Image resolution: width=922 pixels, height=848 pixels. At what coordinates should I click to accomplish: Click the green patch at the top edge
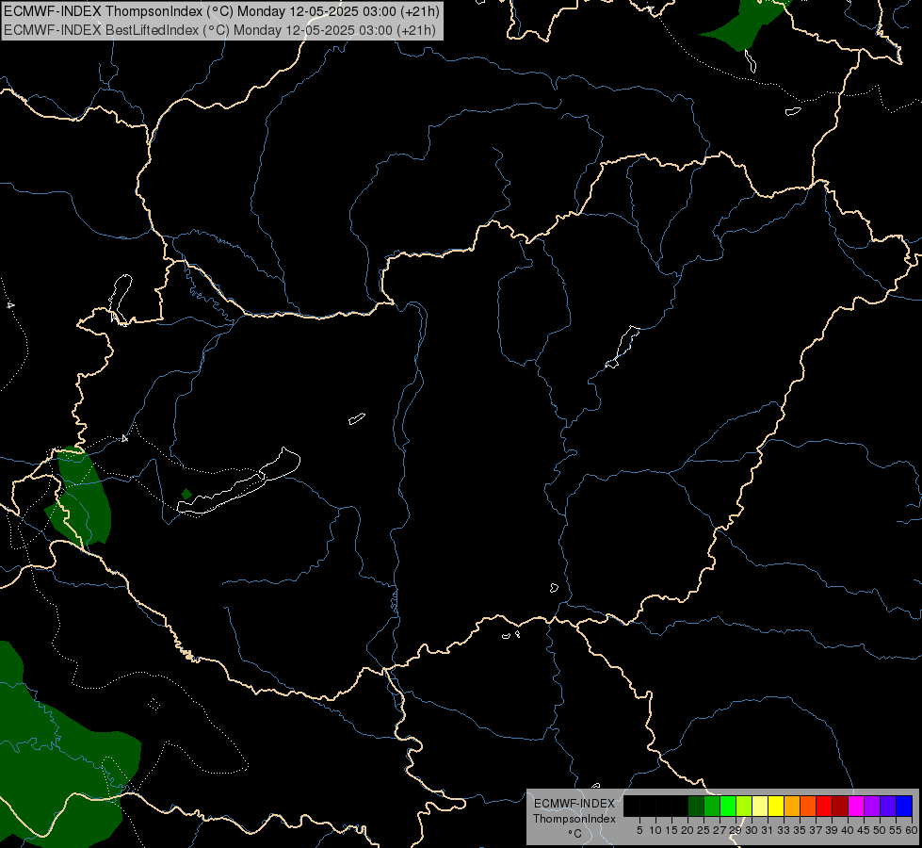click(744, 24)
